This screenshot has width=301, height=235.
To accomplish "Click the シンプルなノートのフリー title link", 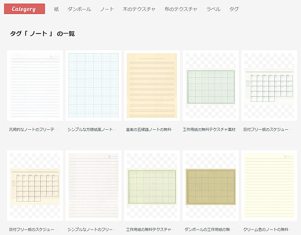I will click(92, 229).
